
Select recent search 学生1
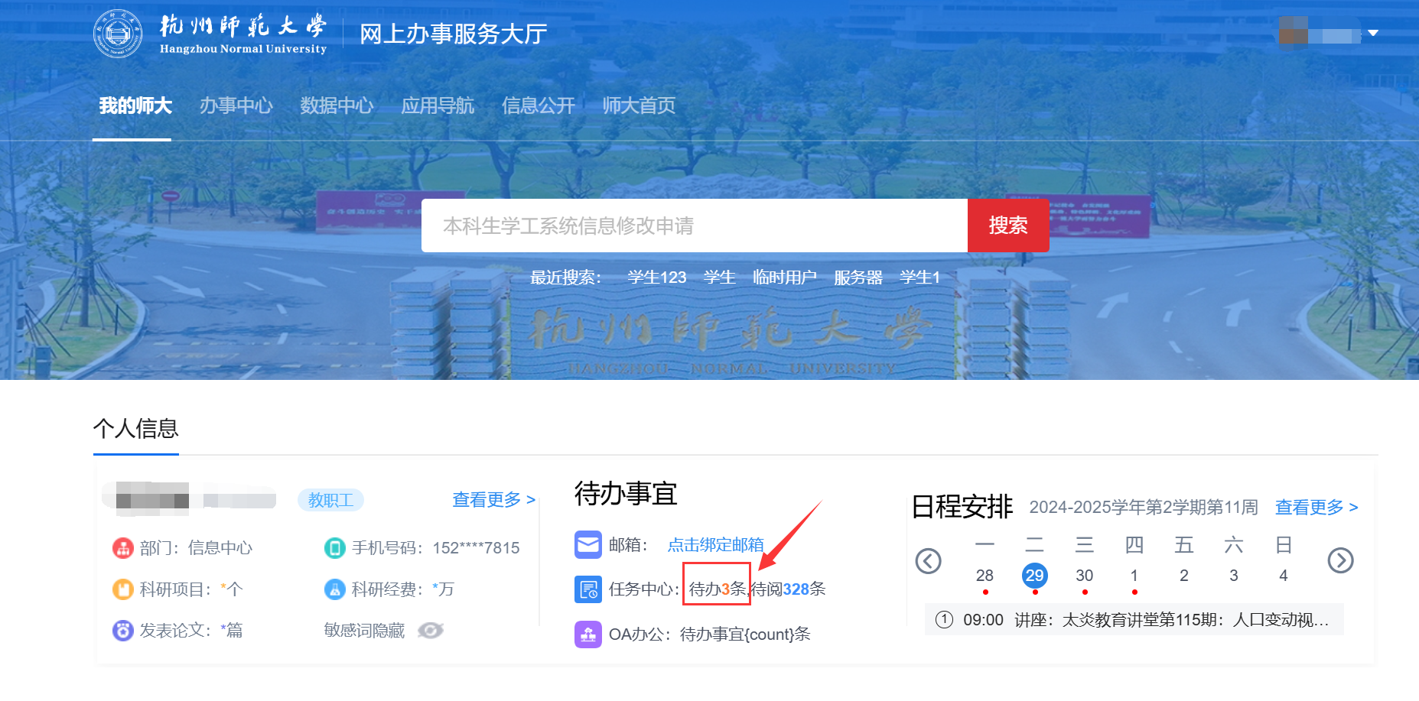(x=920, y=277)
